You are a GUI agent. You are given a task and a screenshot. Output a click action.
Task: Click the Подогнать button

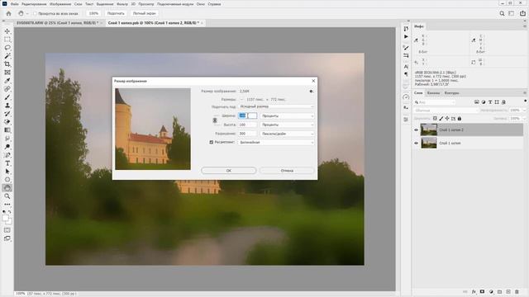point(116,13)
